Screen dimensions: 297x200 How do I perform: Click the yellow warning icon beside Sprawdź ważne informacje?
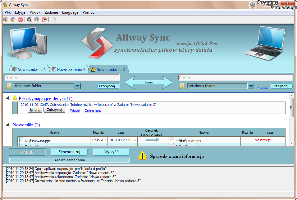coord(142,155)
